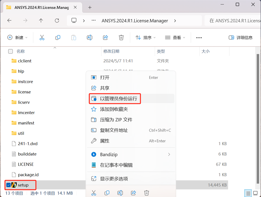Click the Share icon in toolbar

click(x=105, y=38)
